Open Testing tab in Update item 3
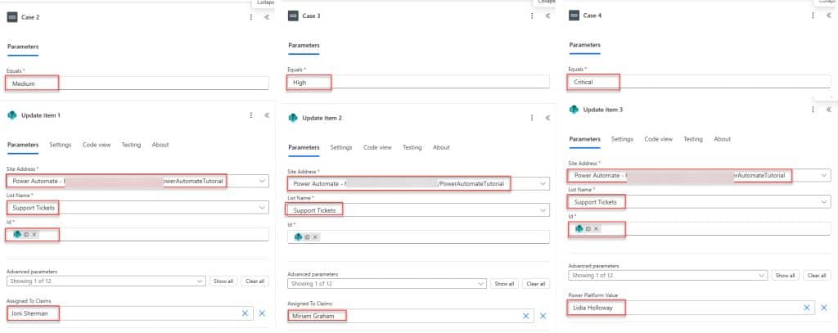 (x=693, y=139)
